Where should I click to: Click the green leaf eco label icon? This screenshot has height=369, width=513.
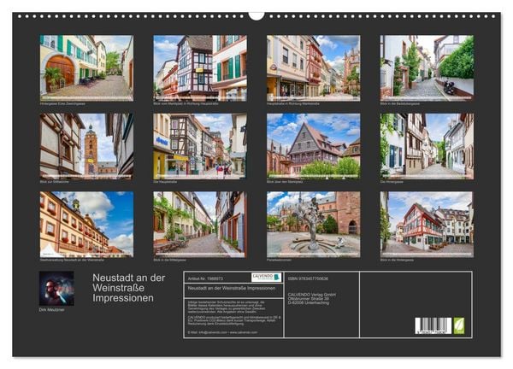(x=458, y=325)
